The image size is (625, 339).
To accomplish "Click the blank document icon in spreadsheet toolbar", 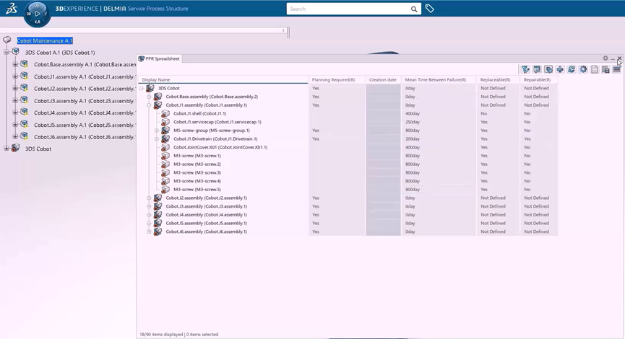I will [x=594, y=69].
